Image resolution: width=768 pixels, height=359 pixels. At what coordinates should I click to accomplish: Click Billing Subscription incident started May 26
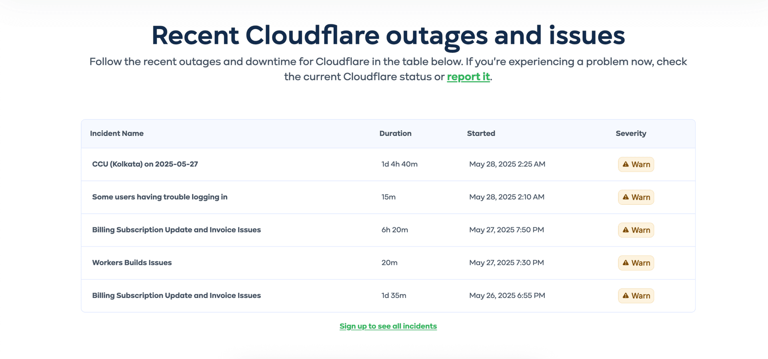click(x=176, y=296)
